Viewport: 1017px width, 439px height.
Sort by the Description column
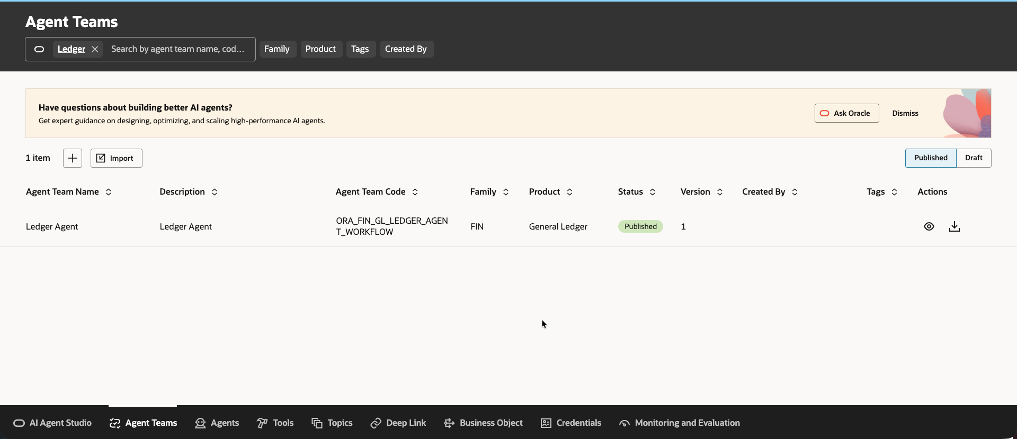tap(215, 192)
